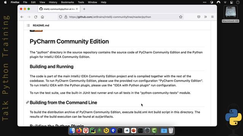Viewport: 243px width, 136px height.
Task: Click the Building and Running heading
Action: click(52, 66)
